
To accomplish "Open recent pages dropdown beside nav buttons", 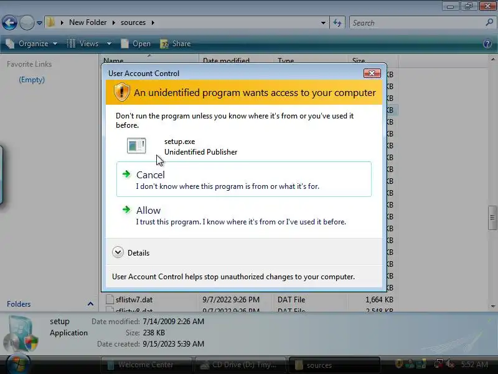I will (x=39, y=23).
